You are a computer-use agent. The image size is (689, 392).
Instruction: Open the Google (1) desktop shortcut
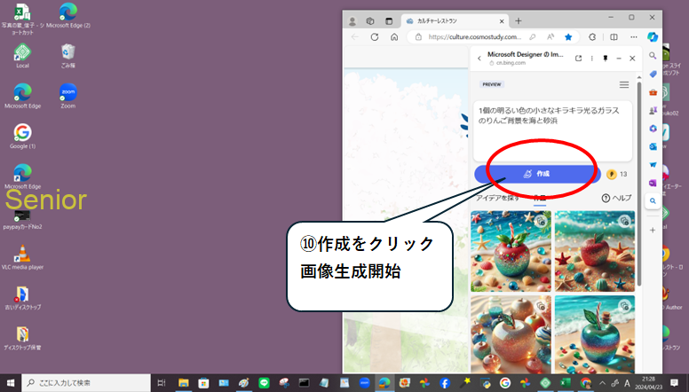[x=22, y=137]
